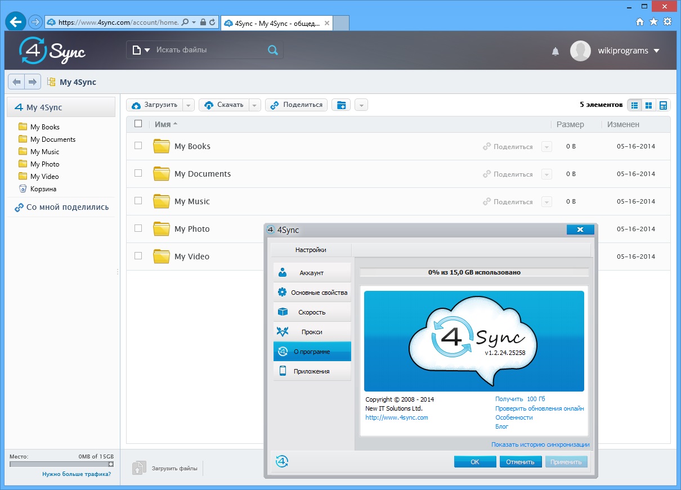Viewport: 681px width, 490px height.
Task: Click the search magnifier icon
Action: pyautogui.click(x=273, y=50)
